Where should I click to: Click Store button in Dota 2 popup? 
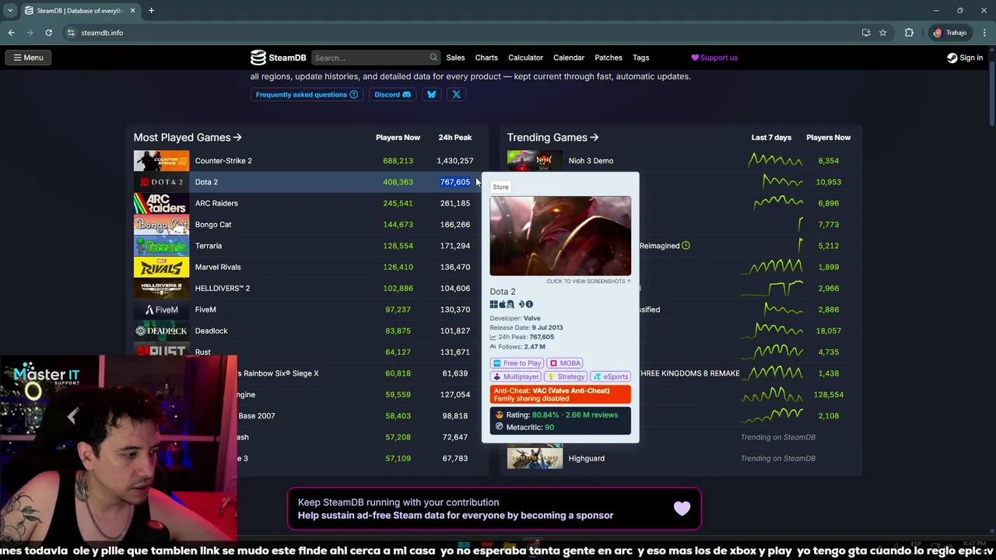pos(500,187)
